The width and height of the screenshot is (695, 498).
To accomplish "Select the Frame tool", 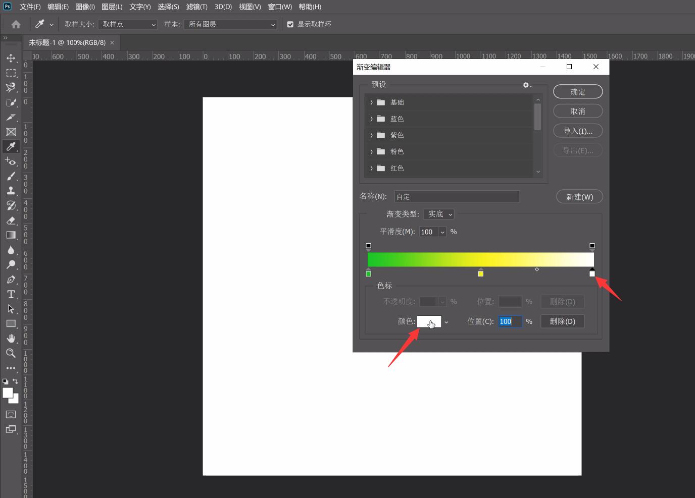I will click(x=11, y=132).
